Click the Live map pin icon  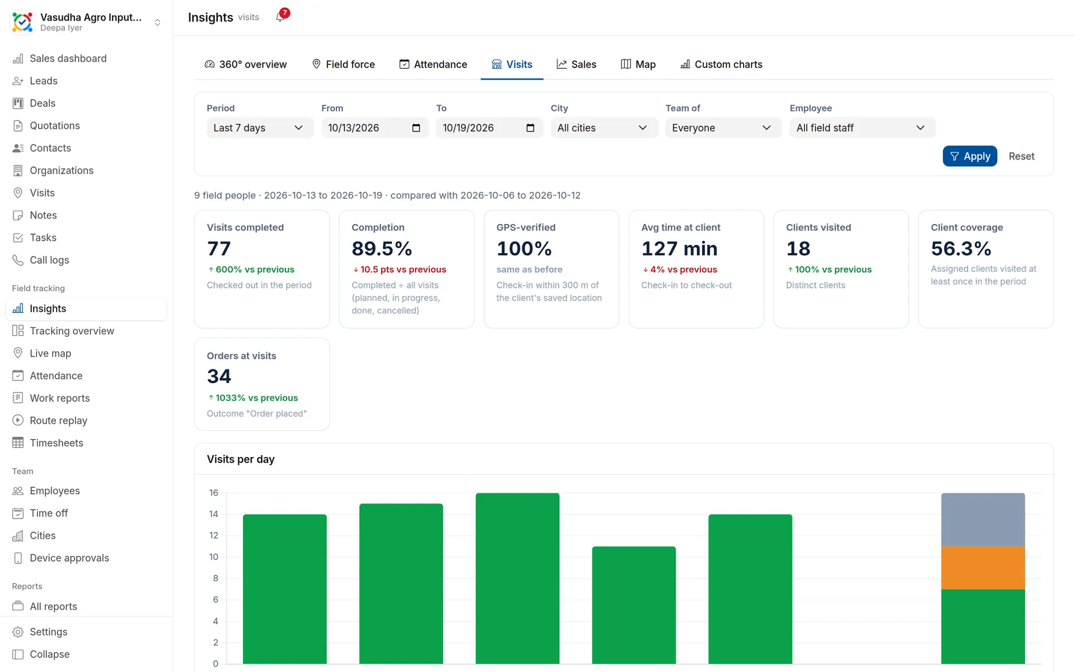(x=18, y=353)
